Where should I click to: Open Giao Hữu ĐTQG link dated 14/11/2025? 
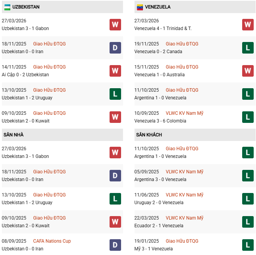click(x=49, y=67)
